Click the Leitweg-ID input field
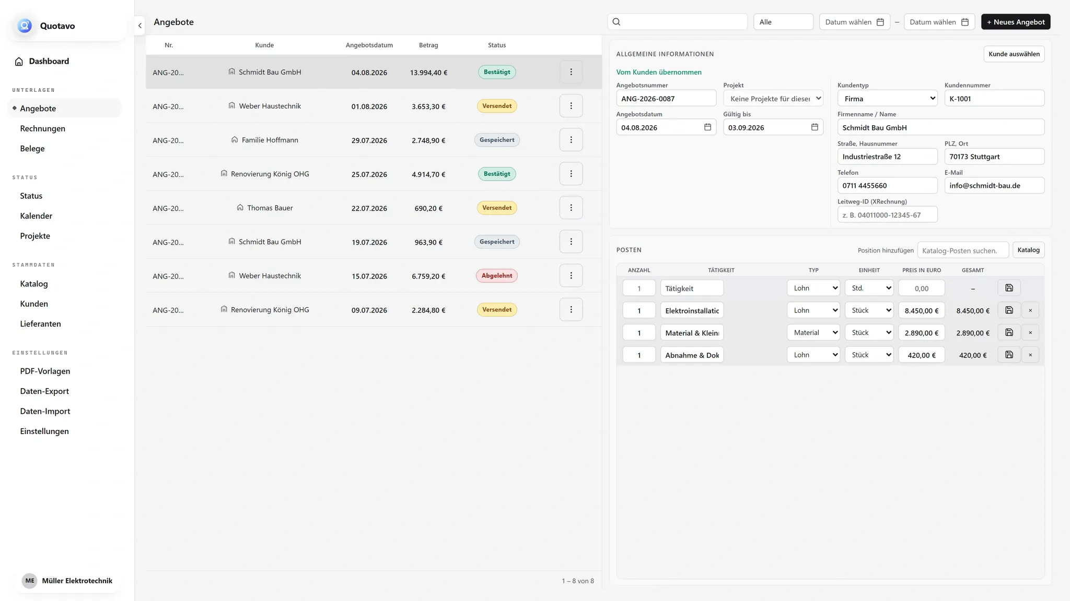The image size is (1070, 601). click(887, 214)
